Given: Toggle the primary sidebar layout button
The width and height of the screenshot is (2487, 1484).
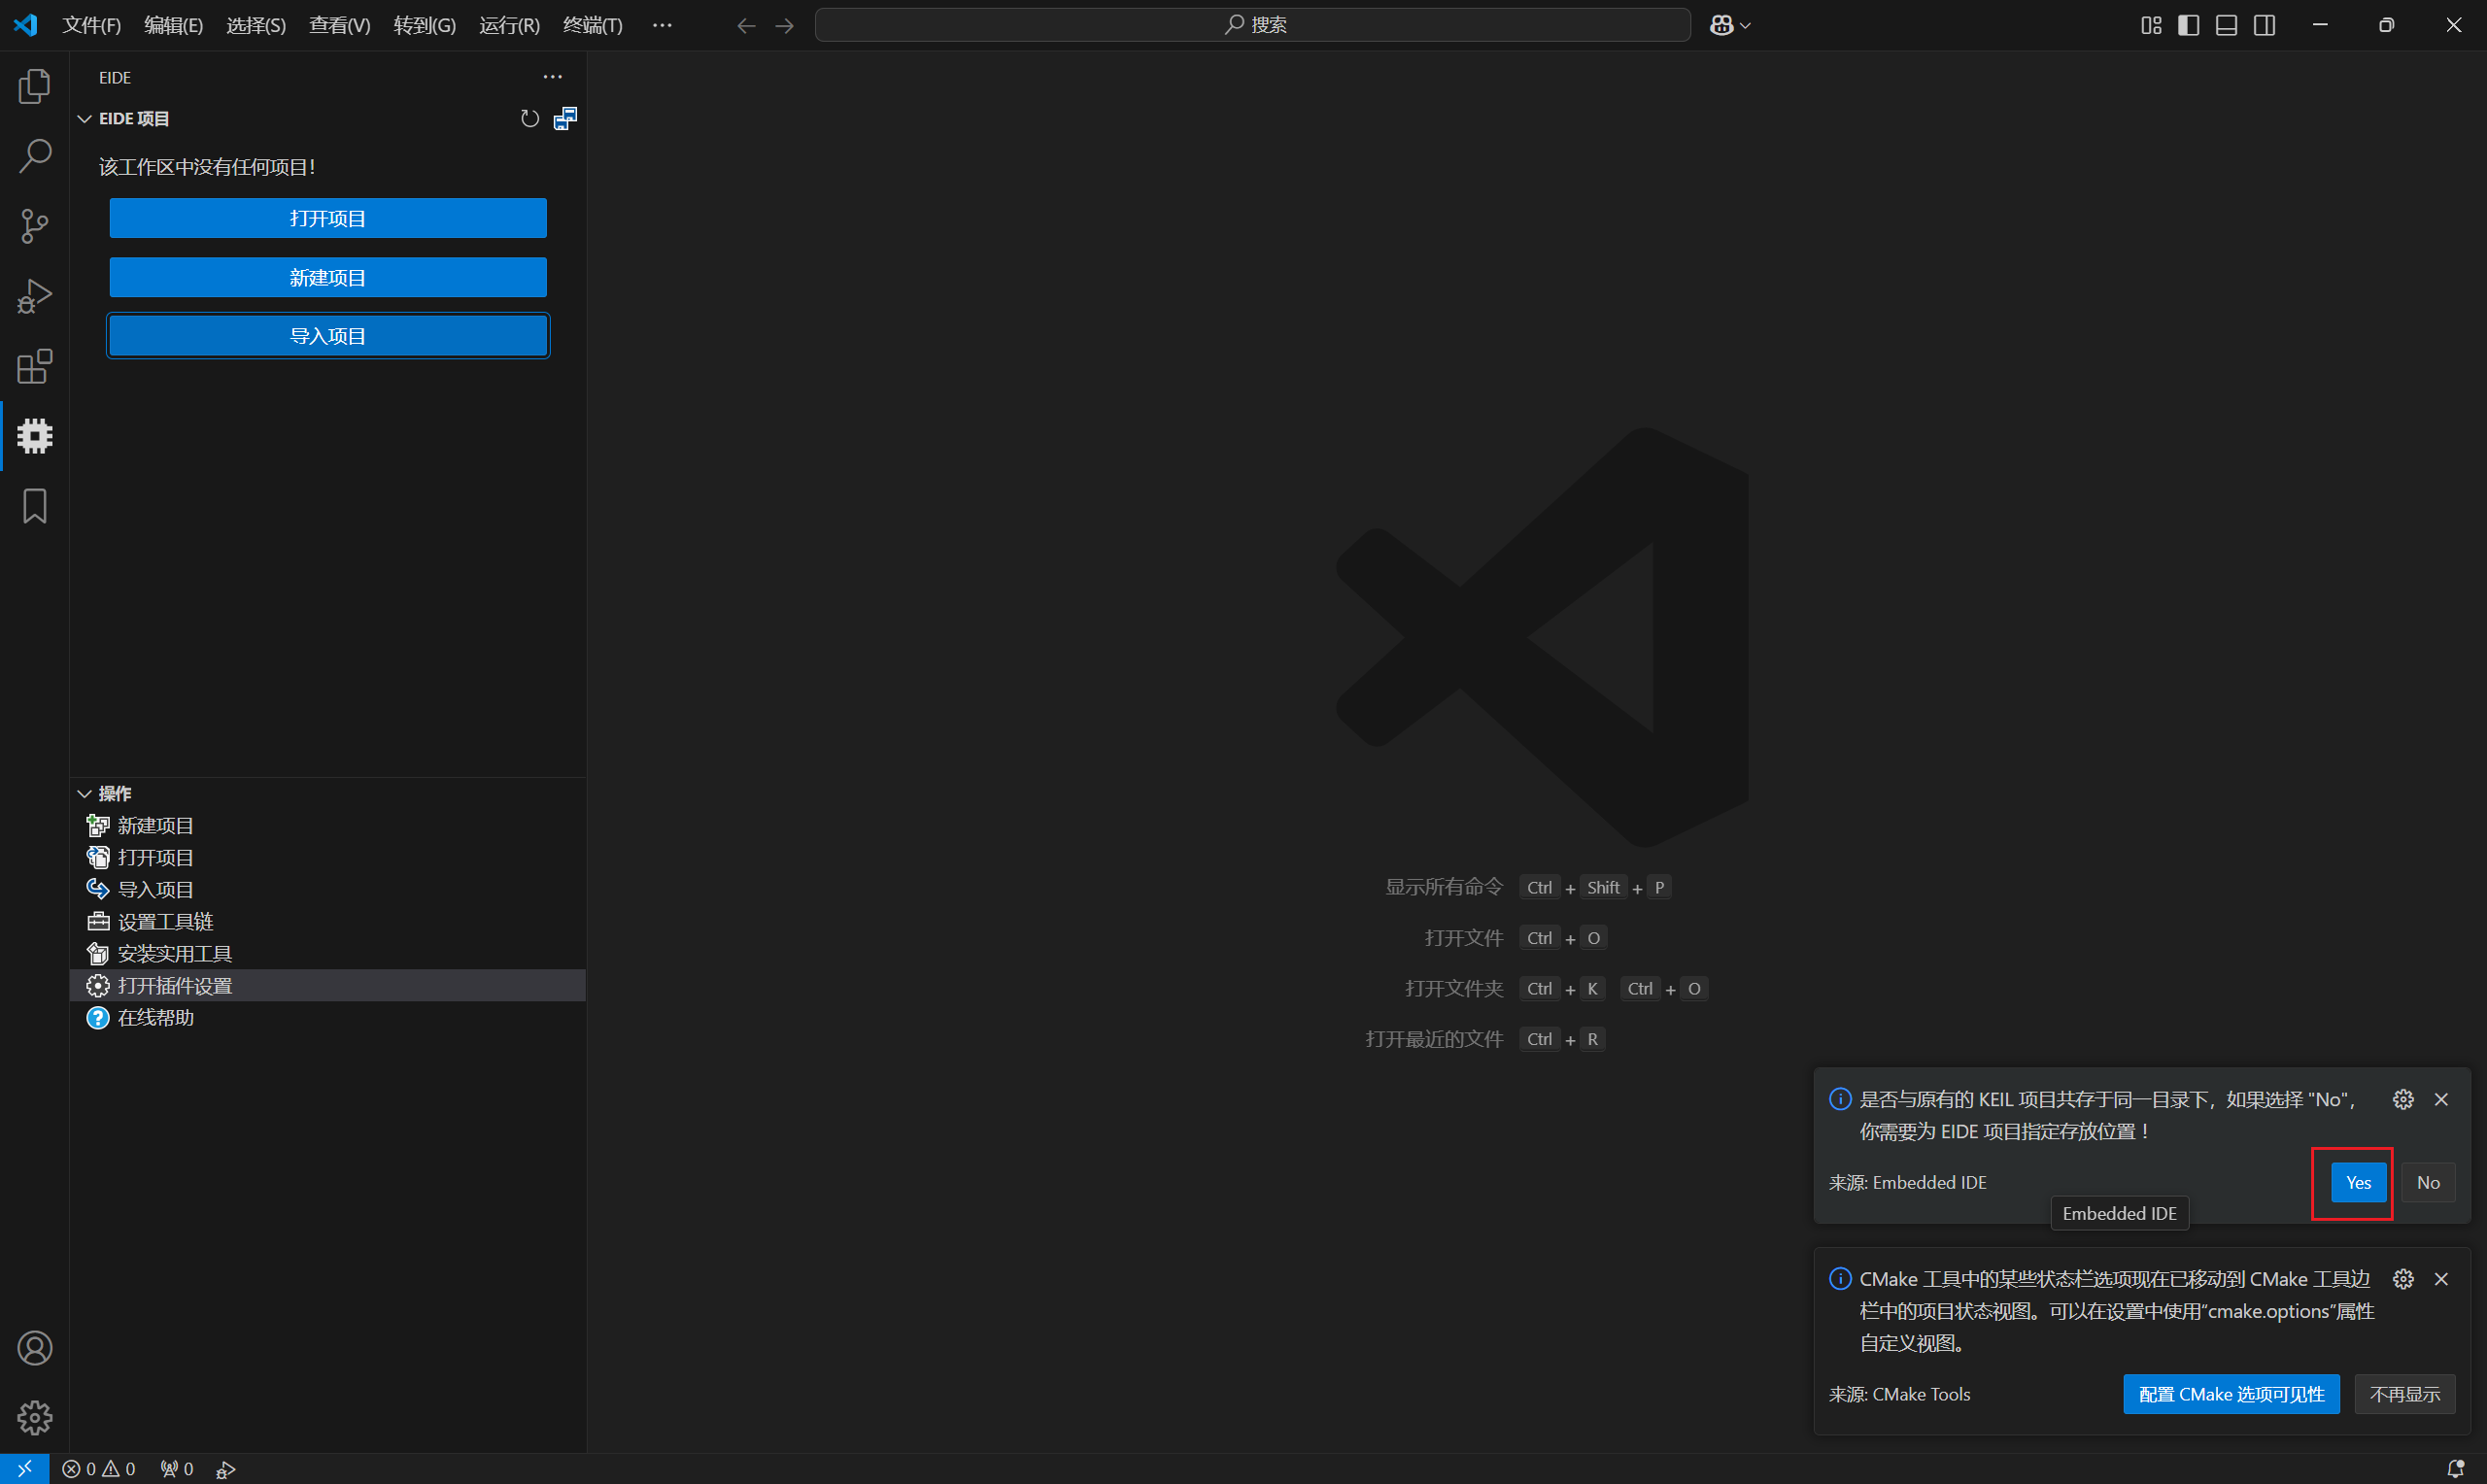Looking at the screenshot, I should pos(2188,25).
